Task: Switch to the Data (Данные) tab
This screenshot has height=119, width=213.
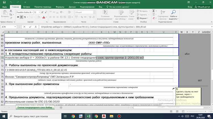Action: (72, 7)
